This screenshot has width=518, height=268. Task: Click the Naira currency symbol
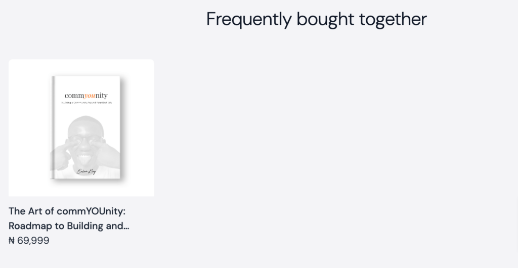12,241
